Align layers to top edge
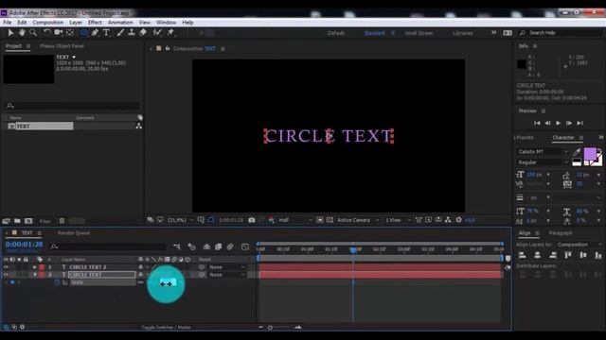This screenshot has width=606, height=340. tap(568, 255)
